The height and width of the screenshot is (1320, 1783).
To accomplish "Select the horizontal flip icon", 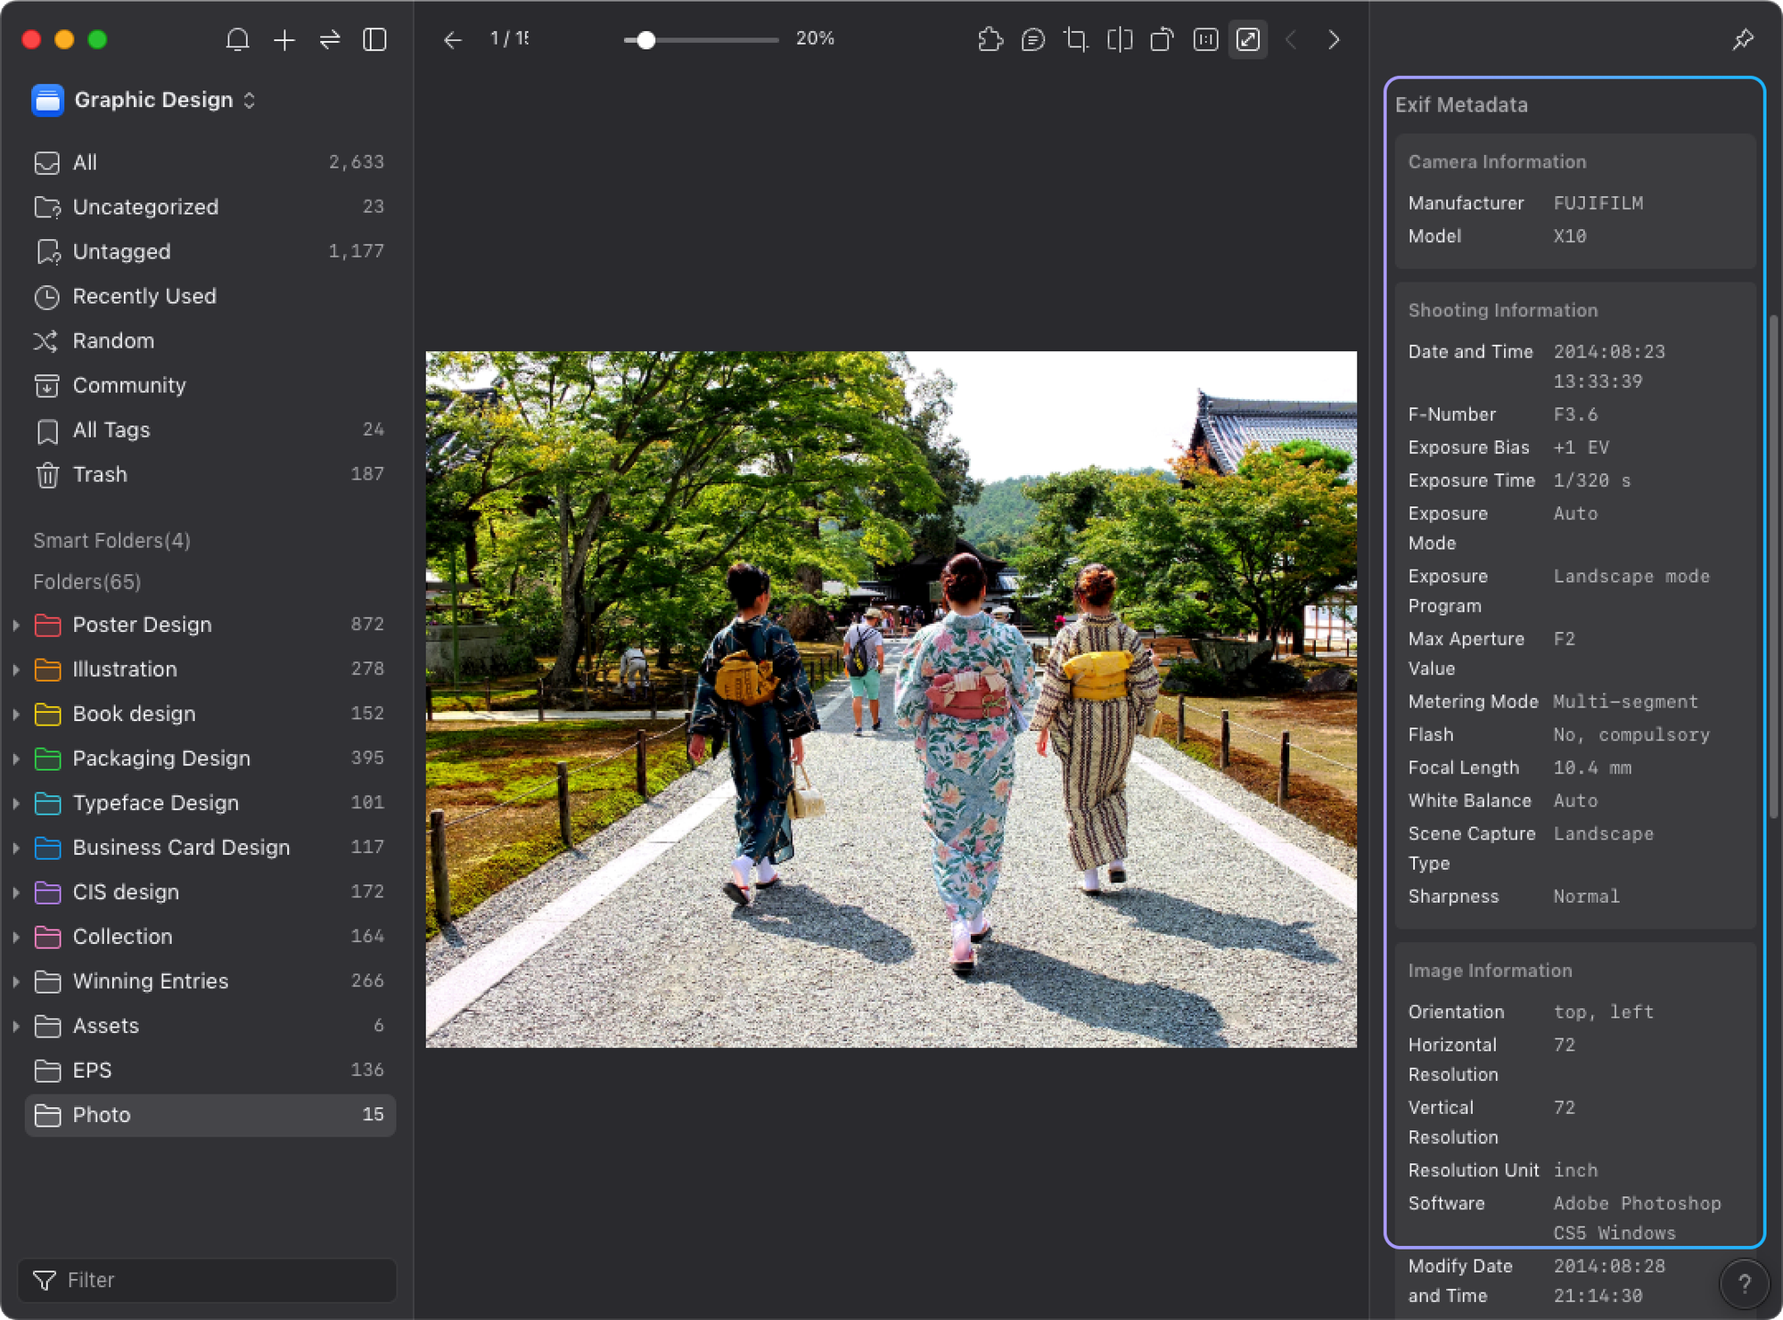I will [1121, 39].
